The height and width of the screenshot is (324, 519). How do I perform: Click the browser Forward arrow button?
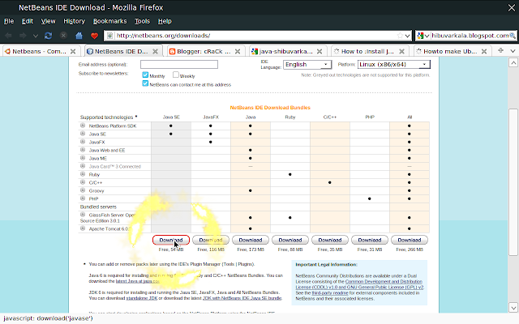click(x=23, y=36)
